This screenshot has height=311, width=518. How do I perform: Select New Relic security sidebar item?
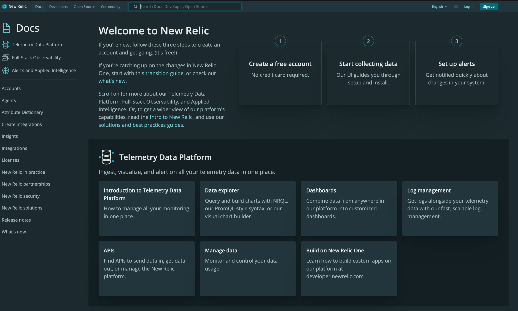click(x=20, y=196)
